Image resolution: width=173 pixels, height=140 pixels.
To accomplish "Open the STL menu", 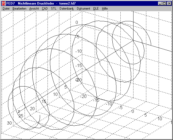I will [x=54, y=9].
